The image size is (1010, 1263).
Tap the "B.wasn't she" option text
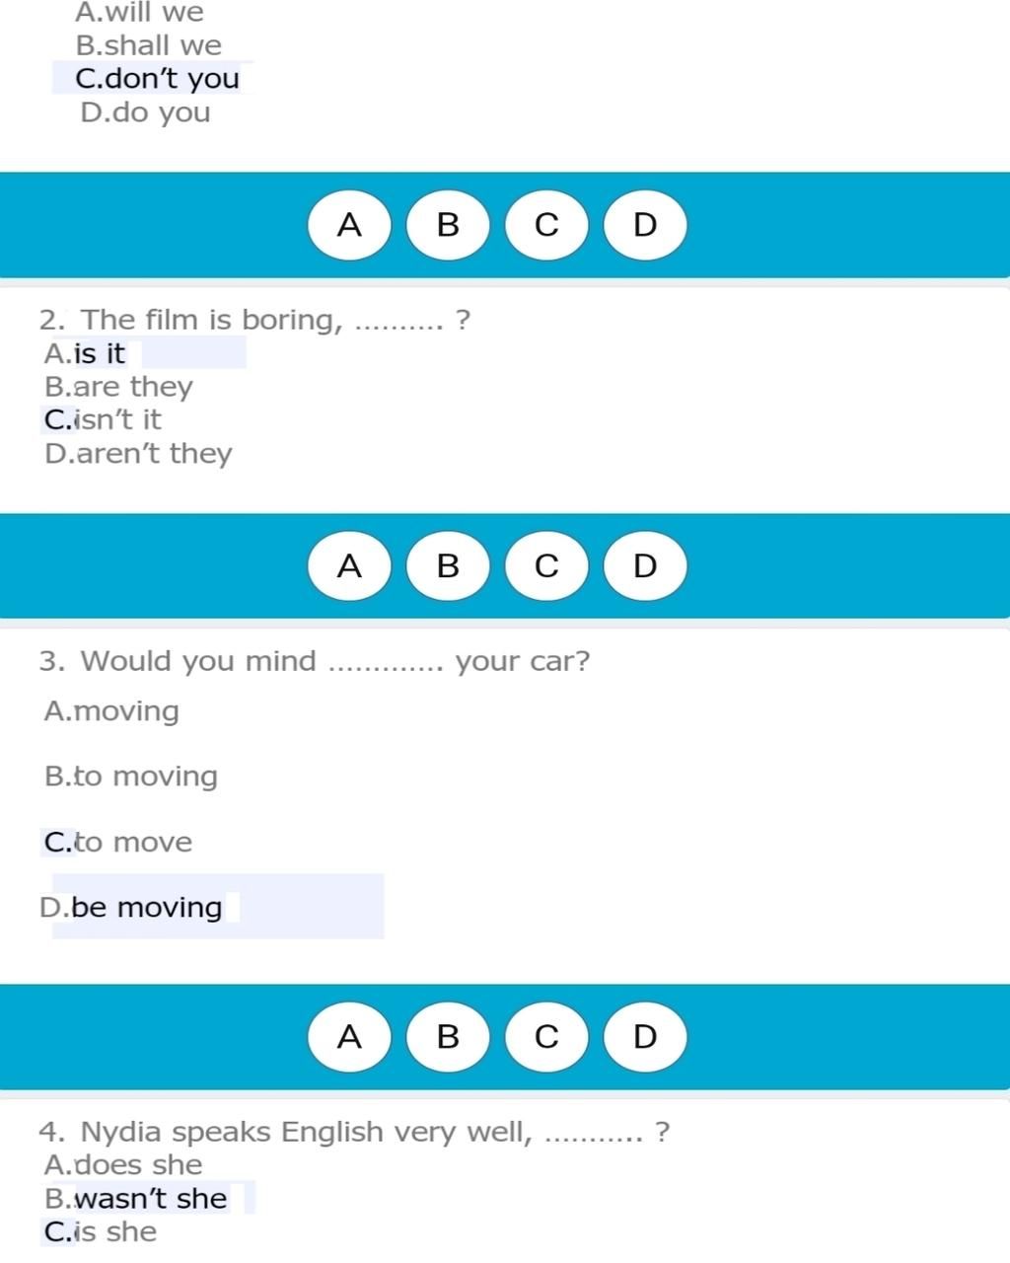click(x=136, y=1199)
